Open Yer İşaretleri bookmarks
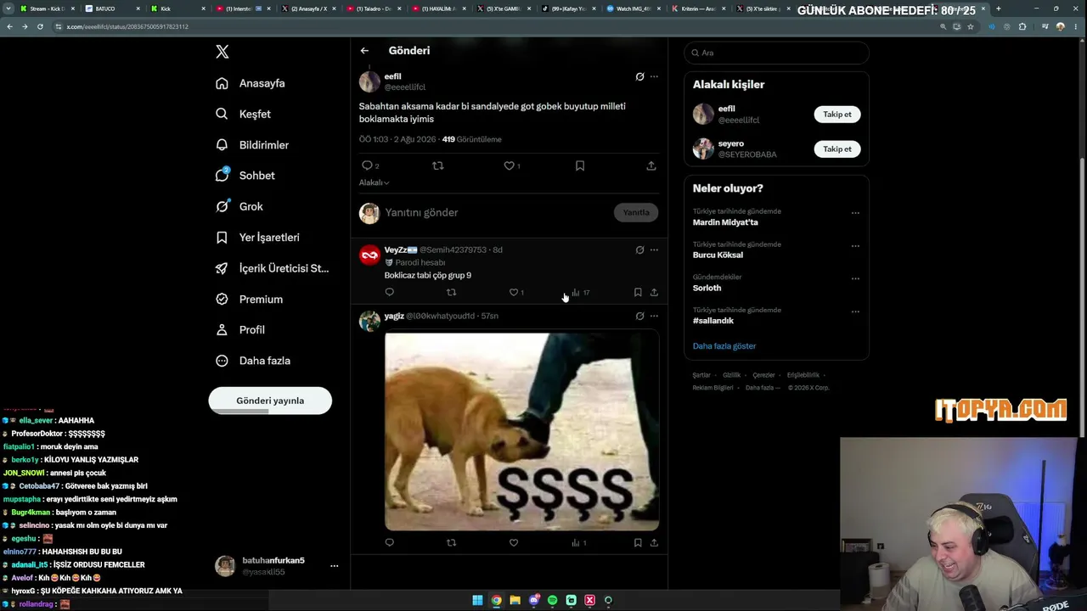 [257, 238]
